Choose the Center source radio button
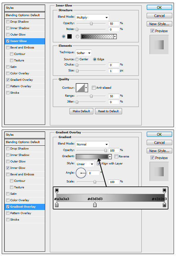The height and width of the screenshot is (257, 176). [77, 59]
